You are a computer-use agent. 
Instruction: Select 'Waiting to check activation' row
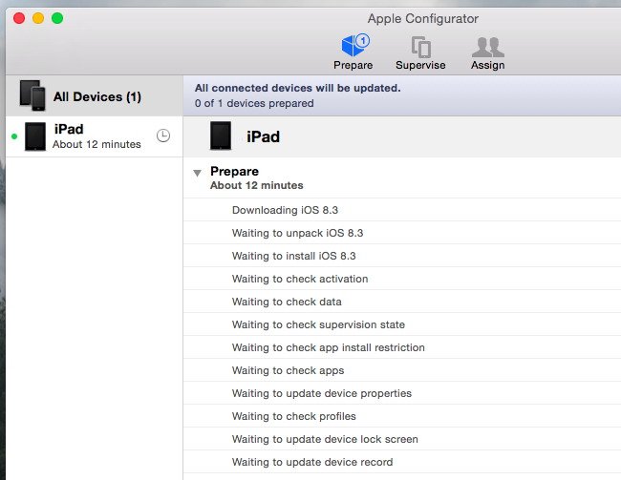402,279
